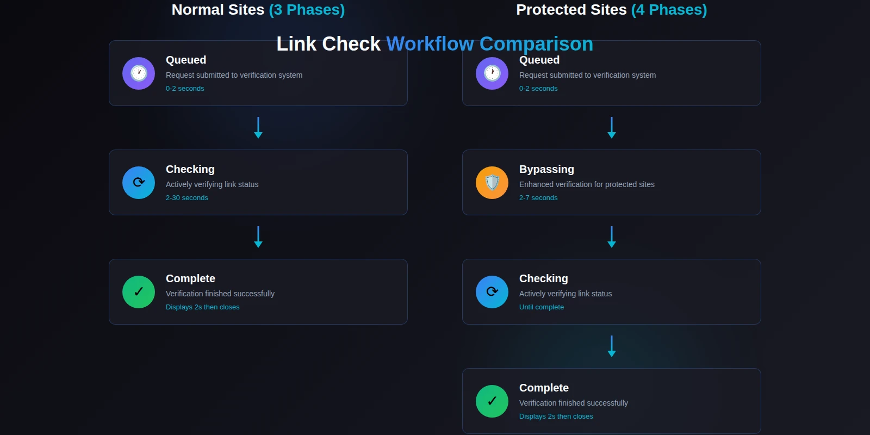870x435 pixels.
Task: Click the arrow between Queued and Bypassing cards
Action: (x=612, y=128)
